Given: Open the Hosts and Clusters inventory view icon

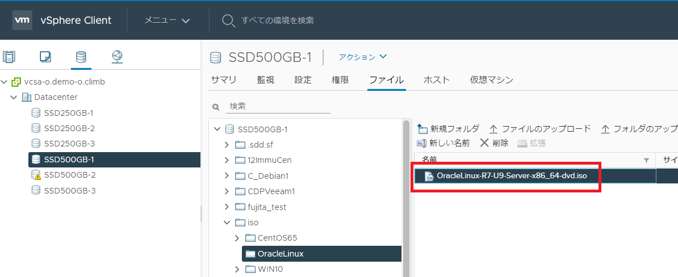Looking at the screenshot, I should [9, 57].
